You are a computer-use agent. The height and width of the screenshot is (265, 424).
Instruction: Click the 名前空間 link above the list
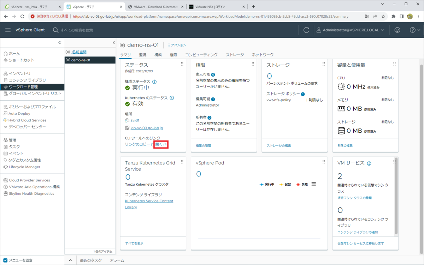79,52
